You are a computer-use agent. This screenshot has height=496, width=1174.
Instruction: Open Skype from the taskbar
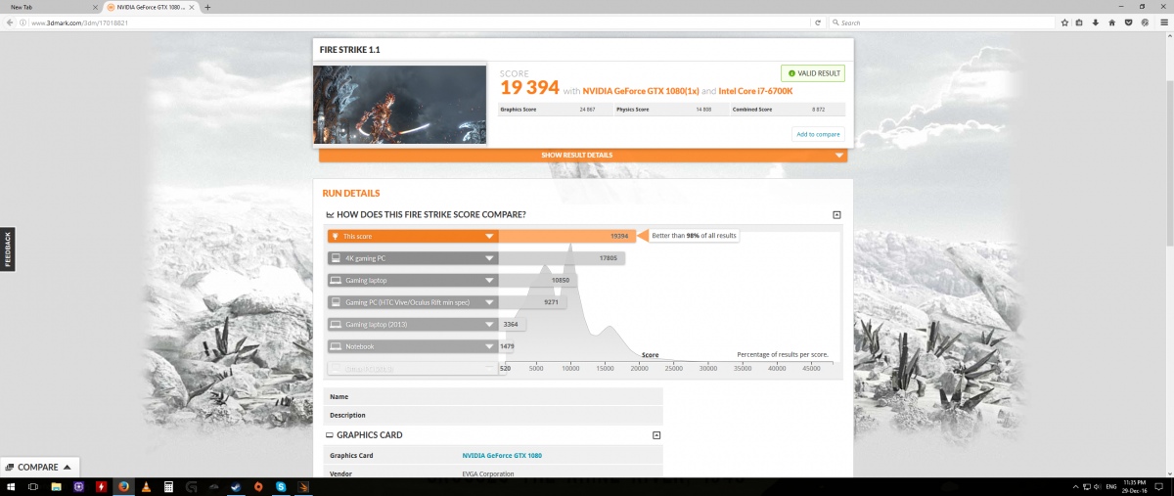click(281, 486)
